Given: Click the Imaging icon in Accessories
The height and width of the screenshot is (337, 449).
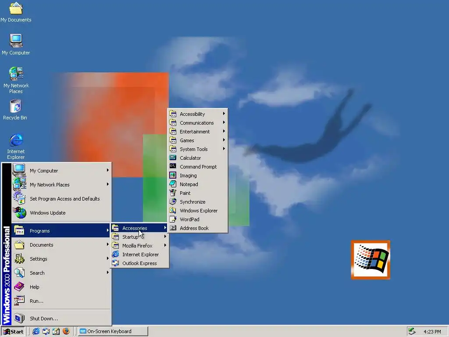Looking at the screenshot, I should (173, 176).
